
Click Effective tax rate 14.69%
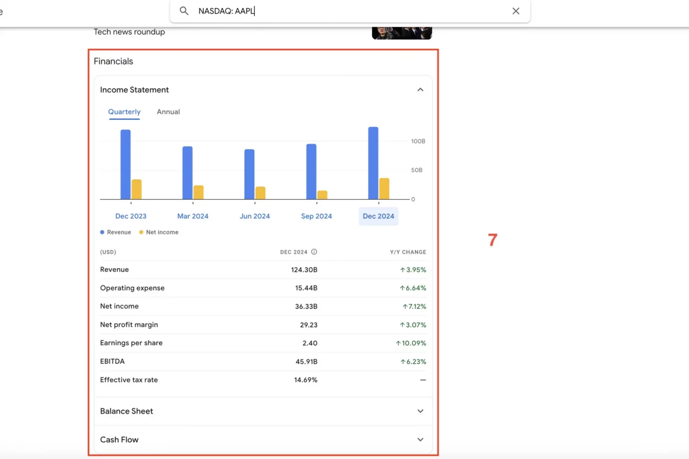(x=306, y=380)
